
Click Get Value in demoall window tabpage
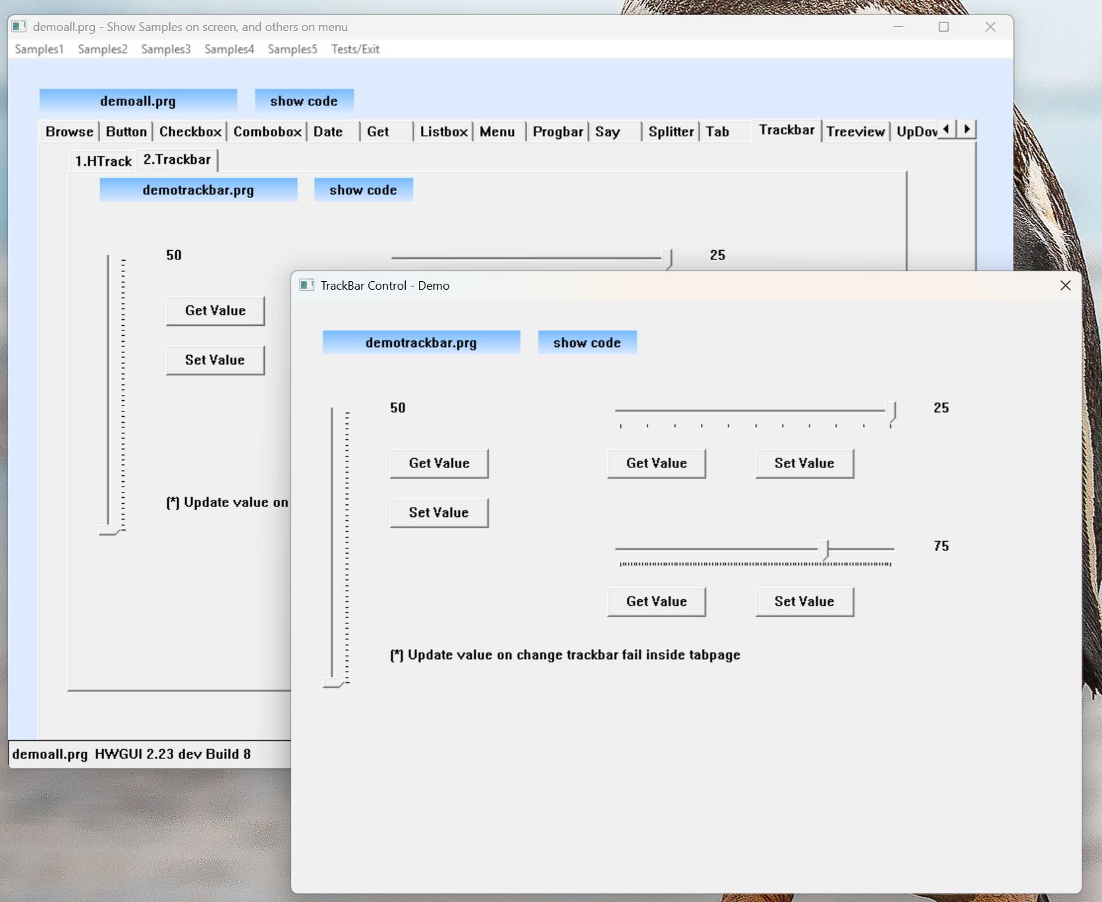(x=215, y=311)
